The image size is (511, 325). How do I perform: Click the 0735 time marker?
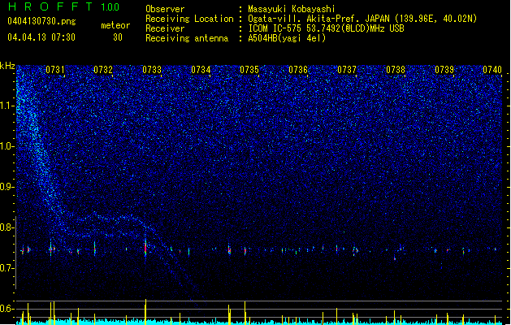[x=249, y=70]
